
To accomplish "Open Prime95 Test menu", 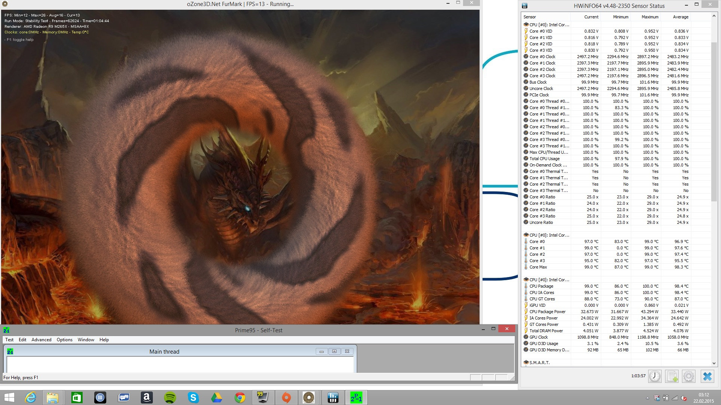I will point(9,340).
